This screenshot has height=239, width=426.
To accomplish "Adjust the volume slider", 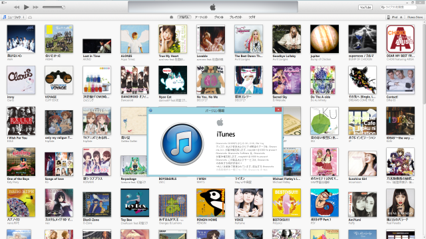I will 53,7.
